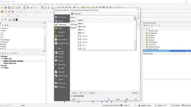Open Help for Layer Properties
Screen dimensions: 191x107
[136, 99]
